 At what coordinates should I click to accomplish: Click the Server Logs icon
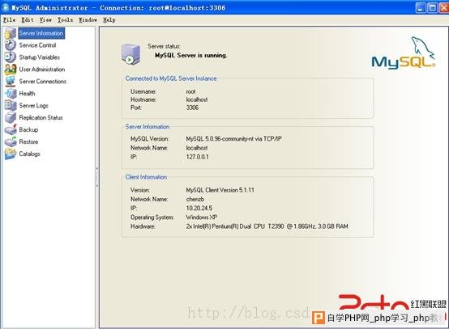point(11,105)
